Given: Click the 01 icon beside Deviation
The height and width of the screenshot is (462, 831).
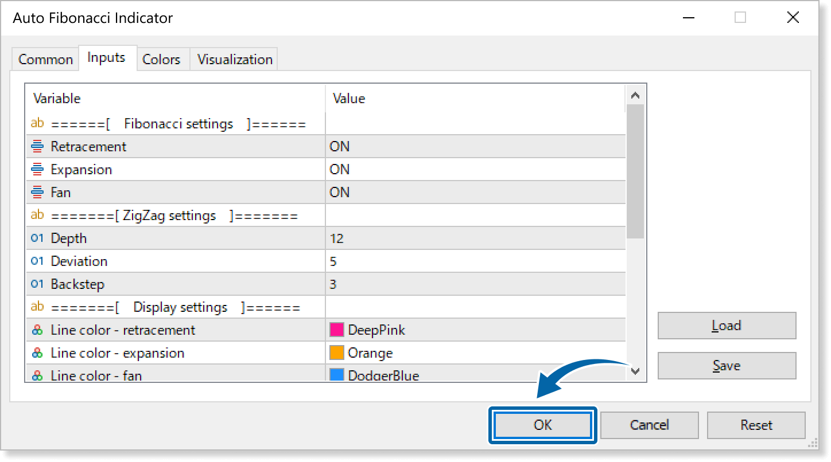Looking at the screenshot, I should point(37,261).
